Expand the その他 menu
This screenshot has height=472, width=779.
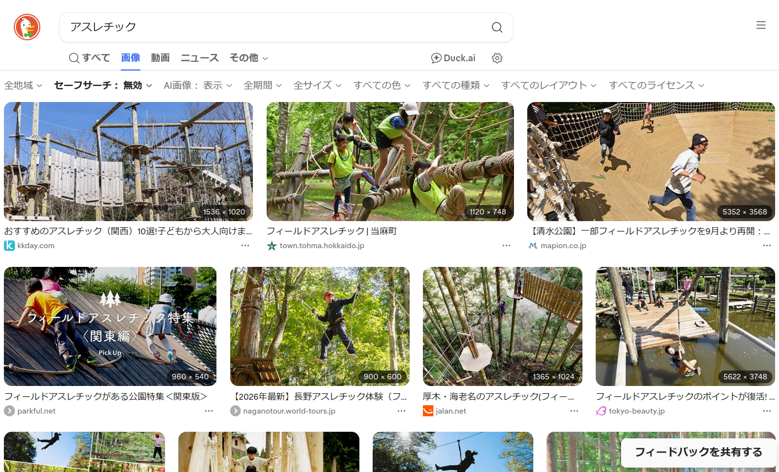pos(249,58)
